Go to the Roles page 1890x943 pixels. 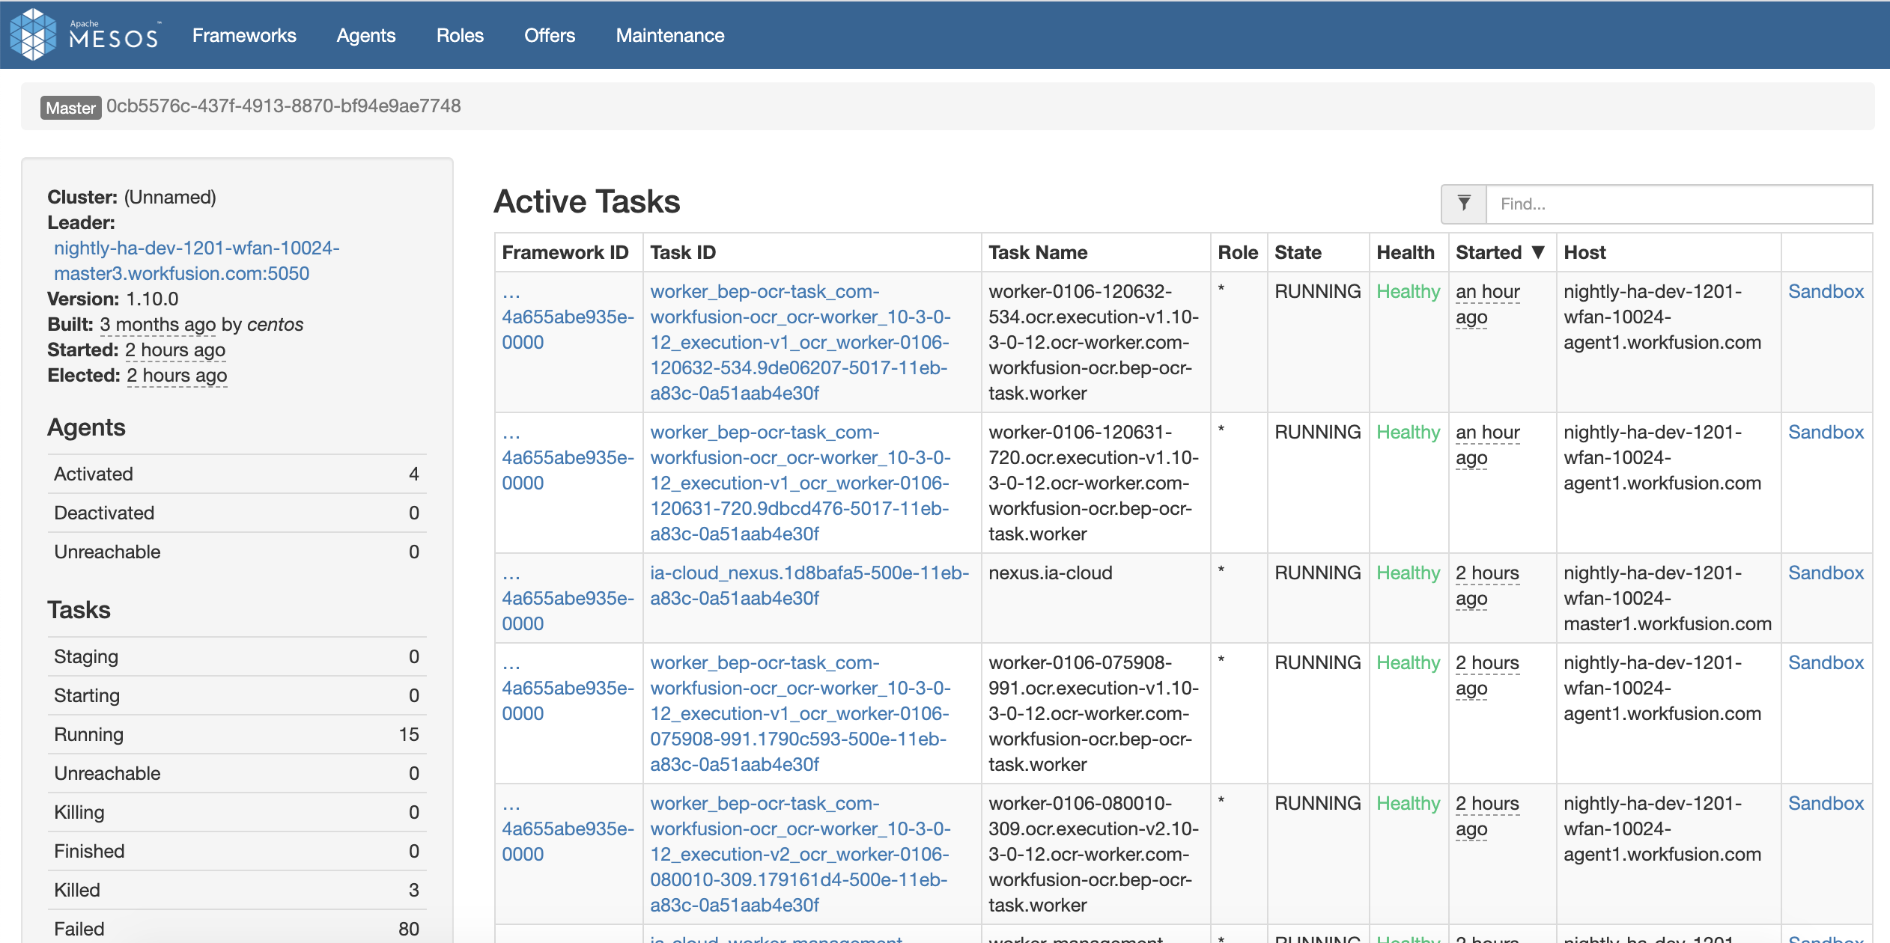[460, 35]
